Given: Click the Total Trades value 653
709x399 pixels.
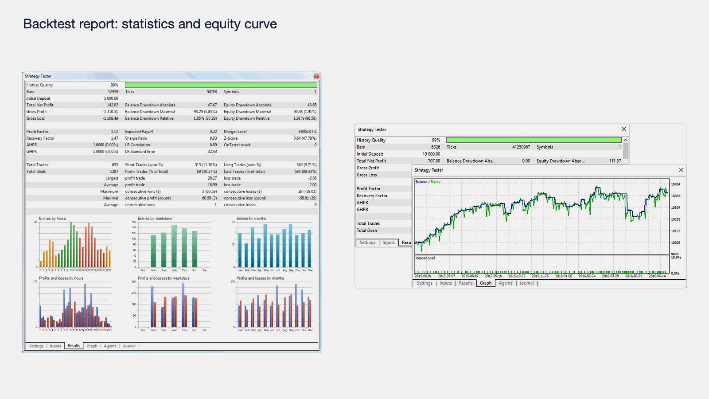Looking at the screenshot, I should click(115, 165).
